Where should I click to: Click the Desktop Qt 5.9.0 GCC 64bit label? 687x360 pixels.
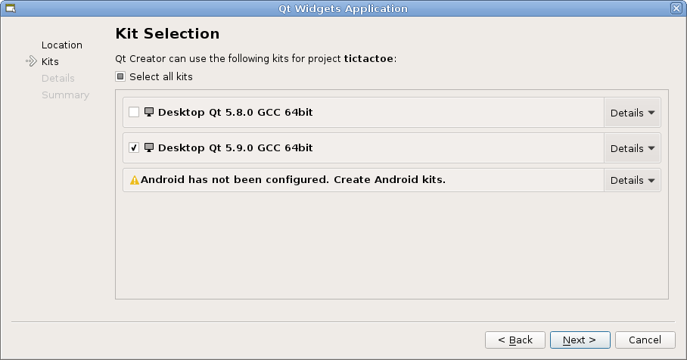click(235, 148)
